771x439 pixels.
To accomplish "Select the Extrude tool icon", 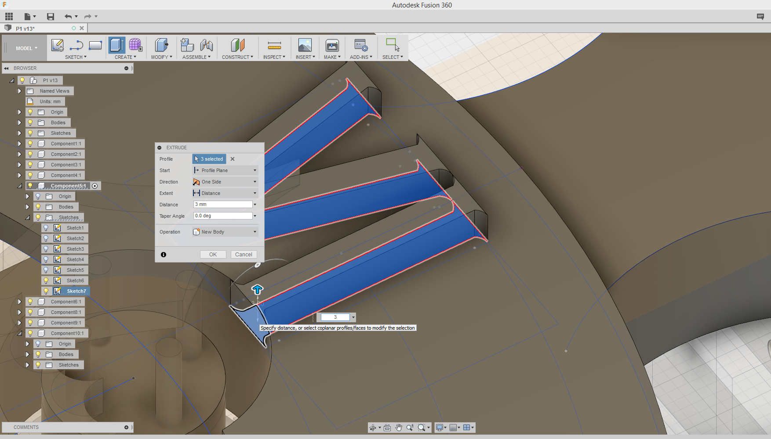I will pyautogui.click(x=117, y=45).
